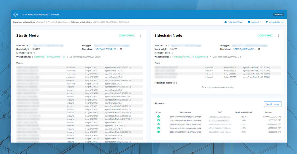Image resolution: width=297 pixels, height=154 pixels.
Task: Click the Amount column header
Action: (x=268, y=112)
